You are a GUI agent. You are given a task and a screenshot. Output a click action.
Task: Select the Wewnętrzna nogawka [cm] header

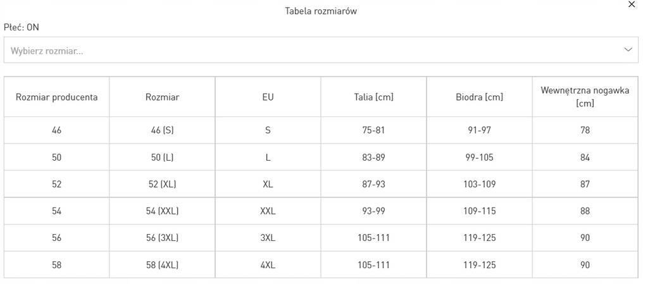click(585, 97)
